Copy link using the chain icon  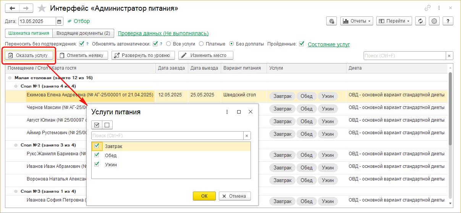pos(427,8)
